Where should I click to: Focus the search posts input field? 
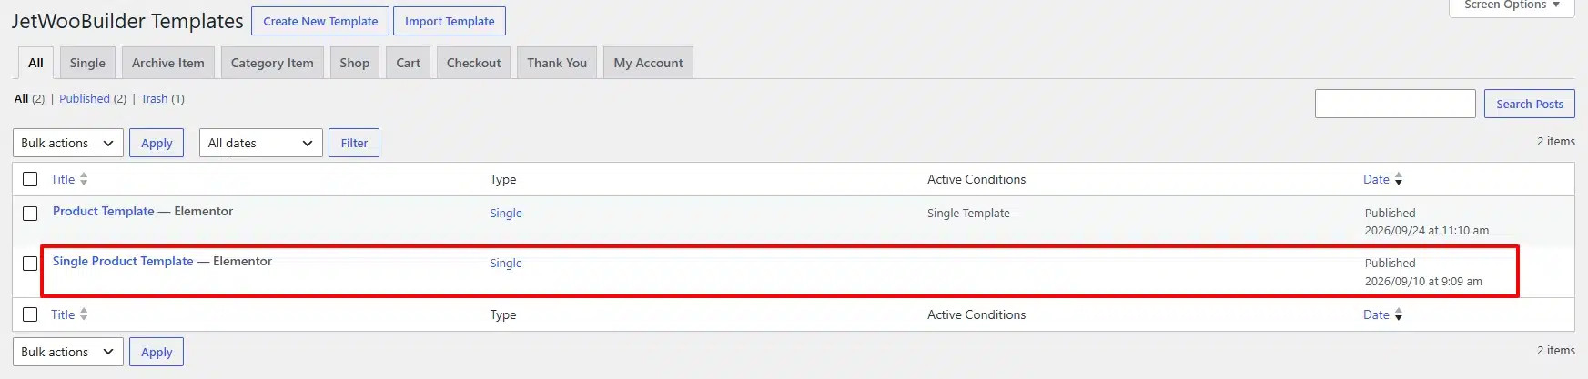1395,104
